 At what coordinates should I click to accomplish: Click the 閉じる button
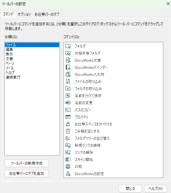click(x=130, y=189)
